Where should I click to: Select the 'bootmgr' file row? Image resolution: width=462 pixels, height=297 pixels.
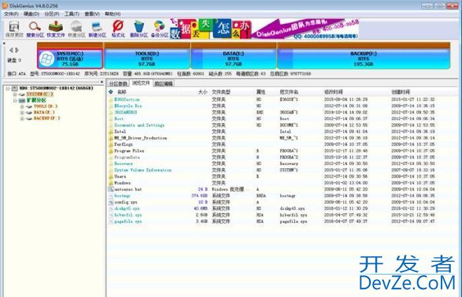[x=284, y=195]
